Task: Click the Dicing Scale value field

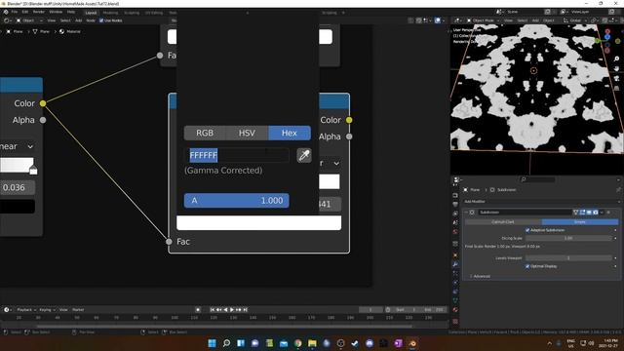Action: pyautogui.click(x=568, y=238)
